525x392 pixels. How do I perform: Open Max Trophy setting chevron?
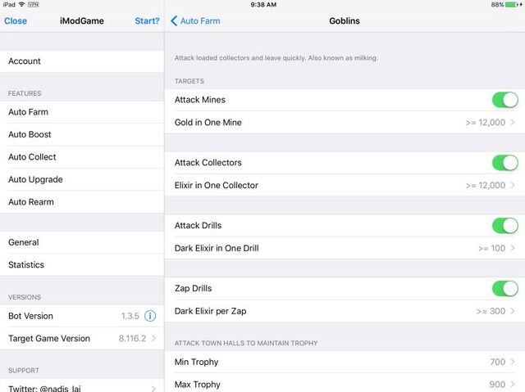click(513, 385)
